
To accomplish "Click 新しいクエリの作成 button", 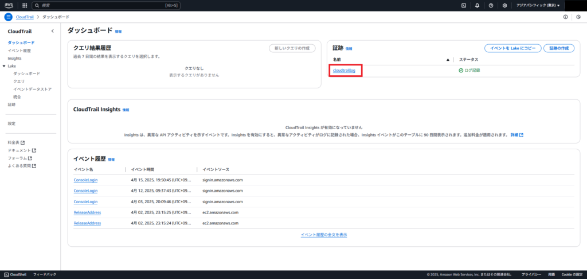I will pyautogui.click(x=292, y=48).
